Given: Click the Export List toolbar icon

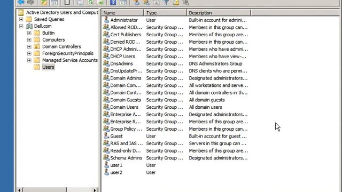Looking at the screenshot, I should click(100, 2).
